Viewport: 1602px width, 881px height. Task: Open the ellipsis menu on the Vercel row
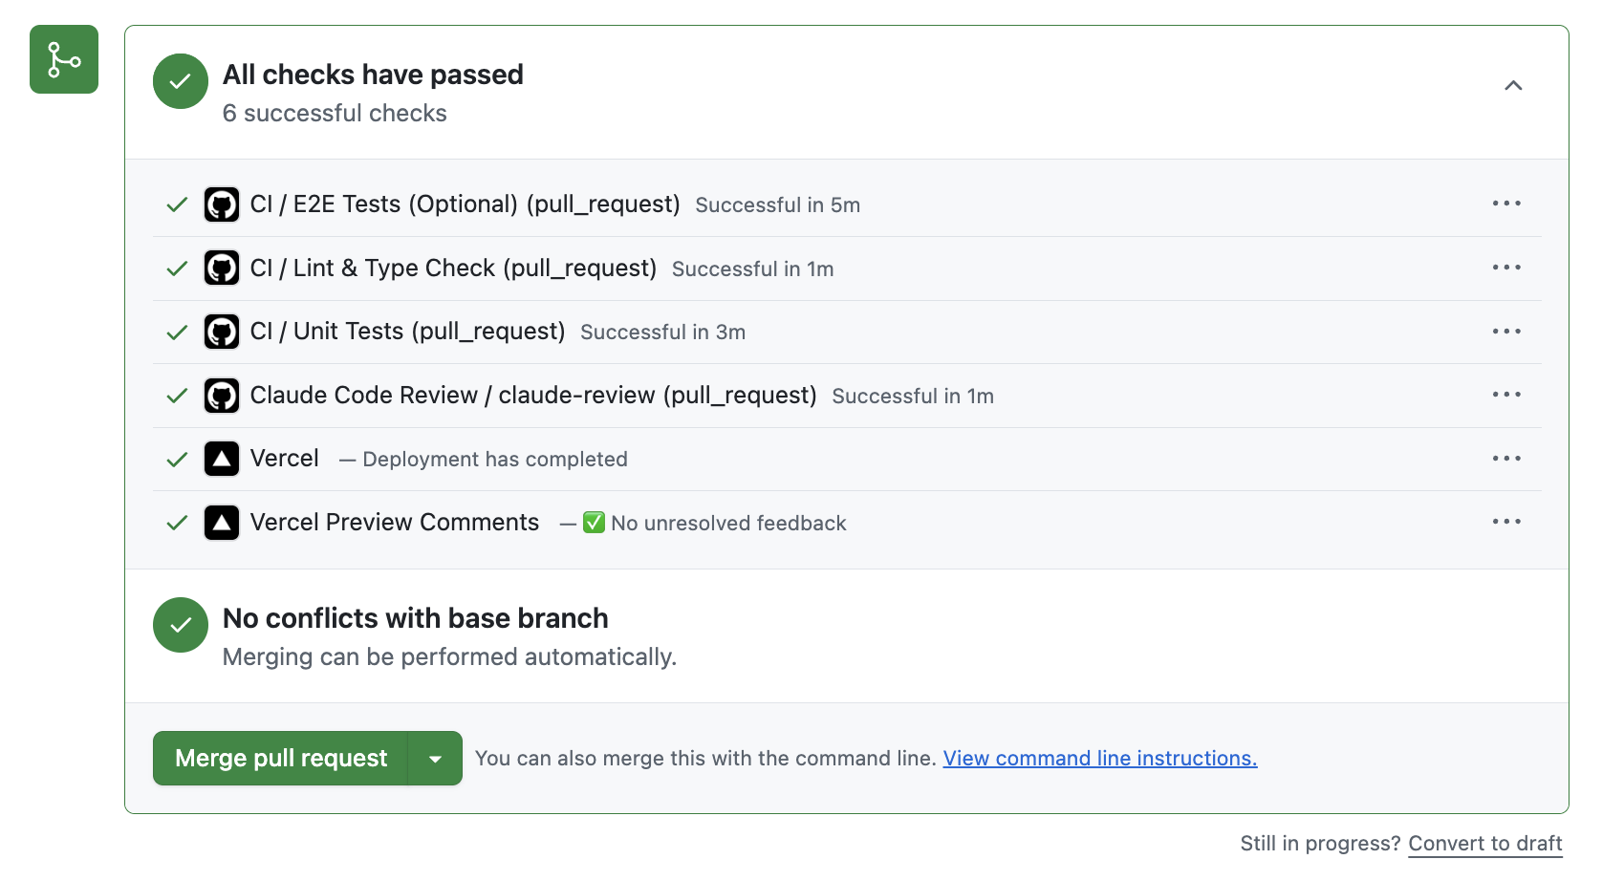1505,459
